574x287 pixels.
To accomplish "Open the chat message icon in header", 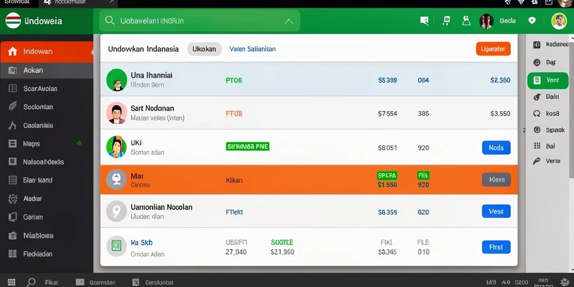I will [x=424, y=21].
